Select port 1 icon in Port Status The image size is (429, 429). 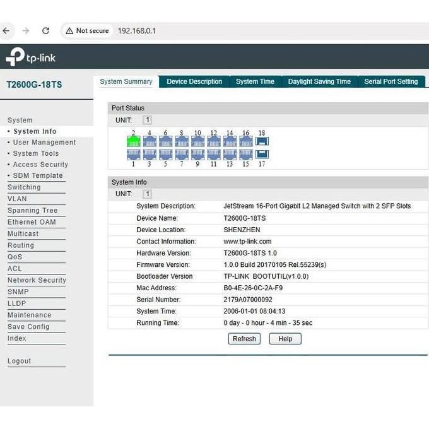coord(134,155)
